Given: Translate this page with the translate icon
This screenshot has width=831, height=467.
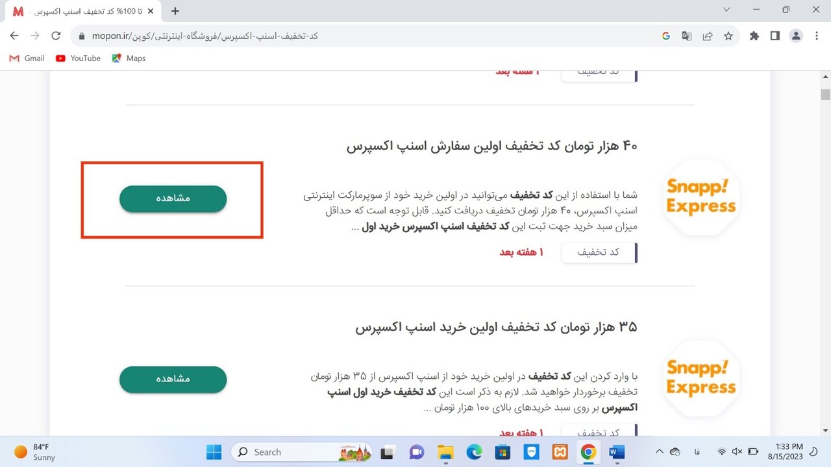Looking at the screenshot, I should (x=687, y=36).
